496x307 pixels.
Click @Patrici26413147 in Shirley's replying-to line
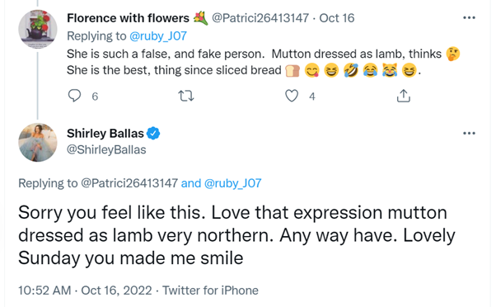click(129, 183)
